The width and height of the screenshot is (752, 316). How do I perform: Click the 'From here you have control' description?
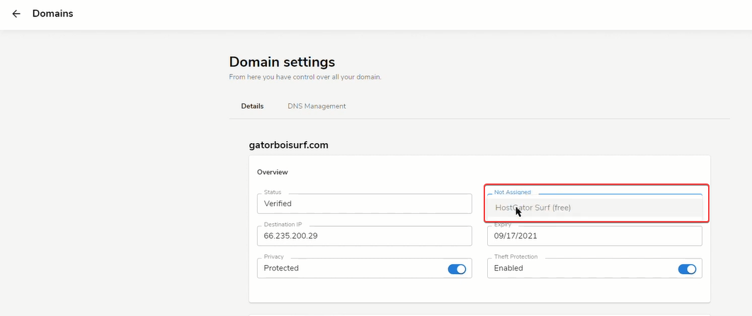pyautogui.click(x=305, y=77)
